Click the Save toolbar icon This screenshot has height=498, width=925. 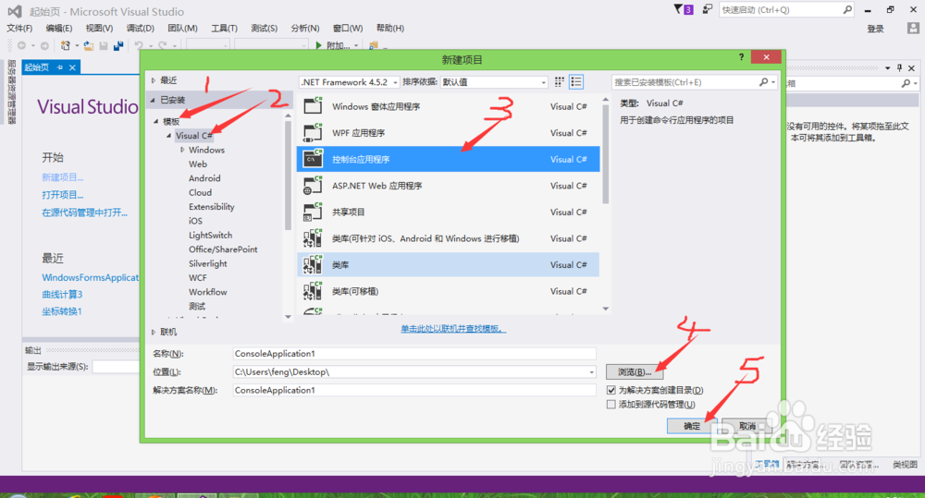[x=104, y=45]
